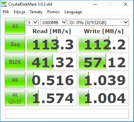Run all benchmarks with the All button

(x=15, y=26)
